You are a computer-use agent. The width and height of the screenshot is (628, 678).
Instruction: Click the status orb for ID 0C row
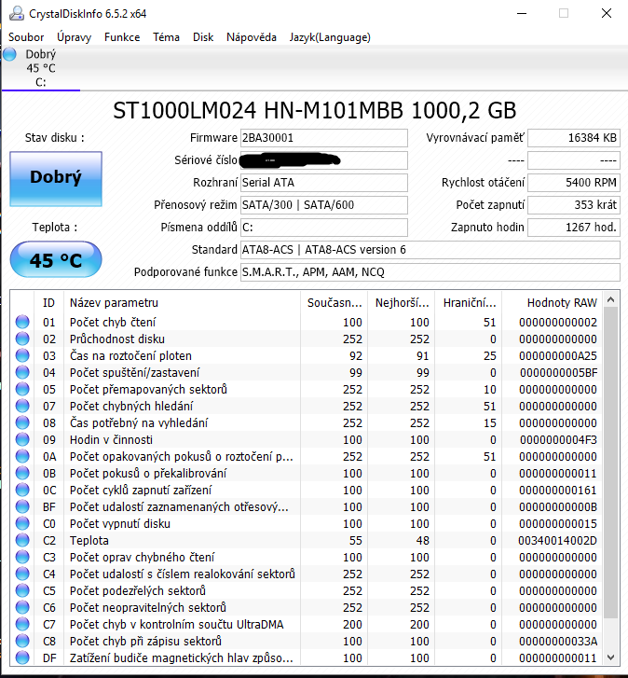point(22,490)
